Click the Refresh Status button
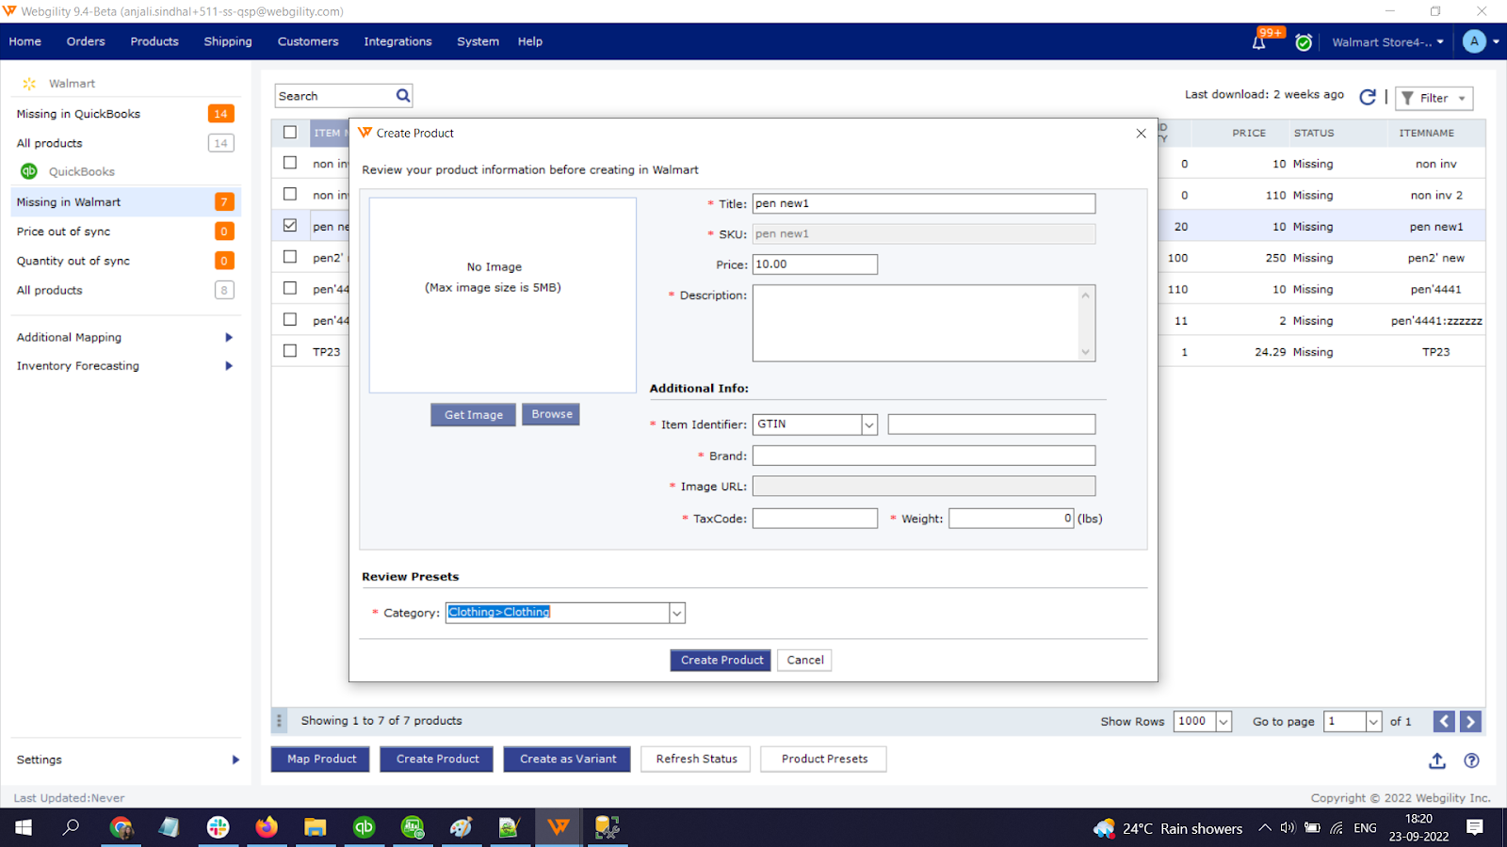The height and width of the screenshot is (847, 1507). [x=696, y=759]
